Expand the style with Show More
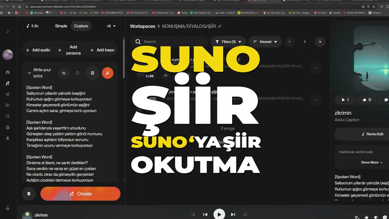This screenshot has width=389, height=219. coord(372,162)
